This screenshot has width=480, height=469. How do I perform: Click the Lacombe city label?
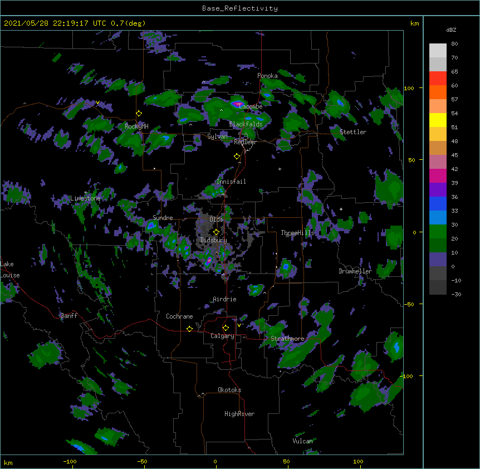pyautogui.click(x=251, y=106)
